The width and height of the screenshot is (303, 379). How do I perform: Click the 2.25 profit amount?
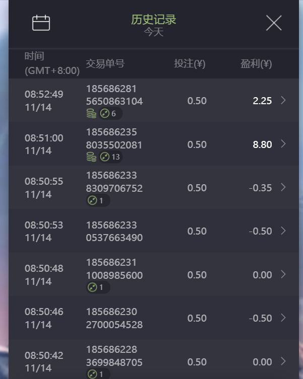(262, 101)
